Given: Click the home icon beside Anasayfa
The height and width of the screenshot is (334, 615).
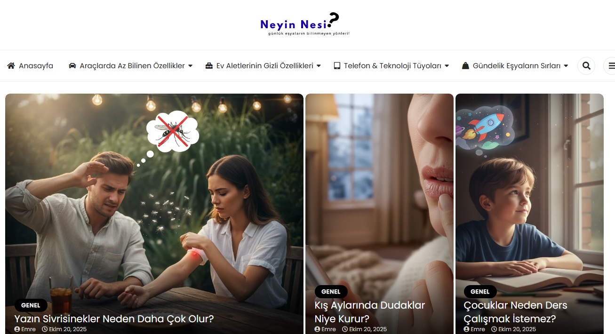Looking at the screenshot, I should point(11,66).
